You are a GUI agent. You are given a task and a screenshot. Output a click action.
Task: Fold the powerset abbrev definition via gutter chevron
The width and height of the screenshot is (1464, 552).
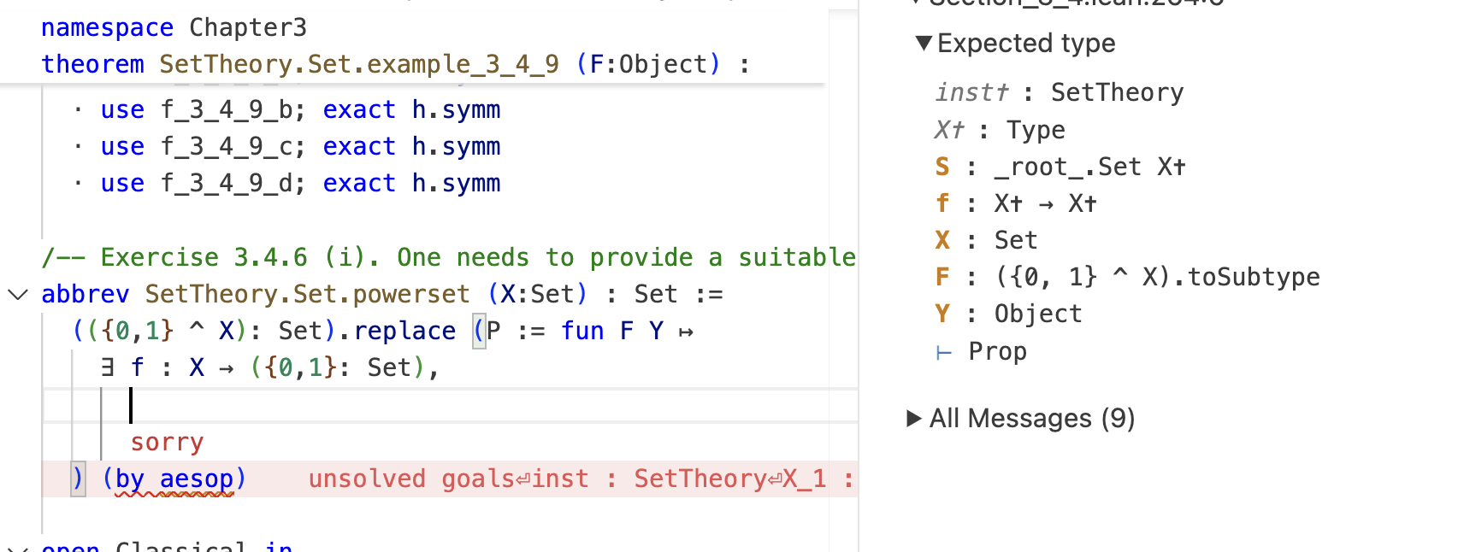click(x=17, y=295)
